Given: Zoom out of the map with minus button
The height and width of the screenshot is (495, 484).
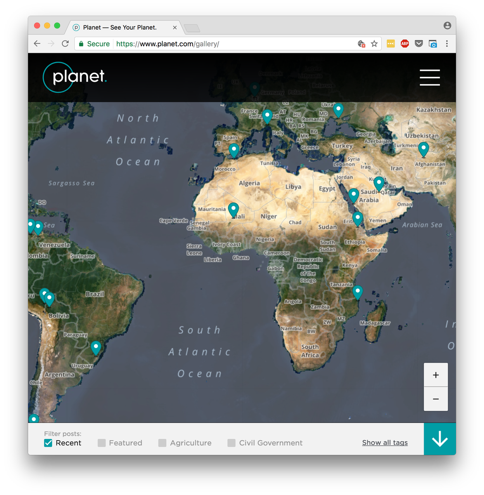Looking at the screenshot, I should 436,399.
